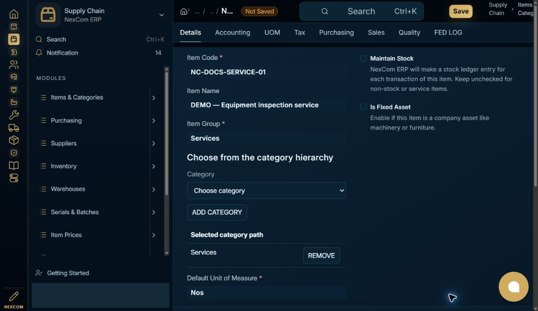Open the Inventory module label

(x=64, y=166)
